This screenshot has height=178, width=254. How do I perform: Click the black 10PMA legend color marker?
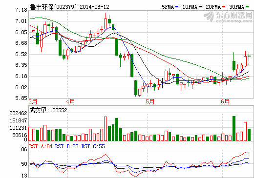click(200, 7)
